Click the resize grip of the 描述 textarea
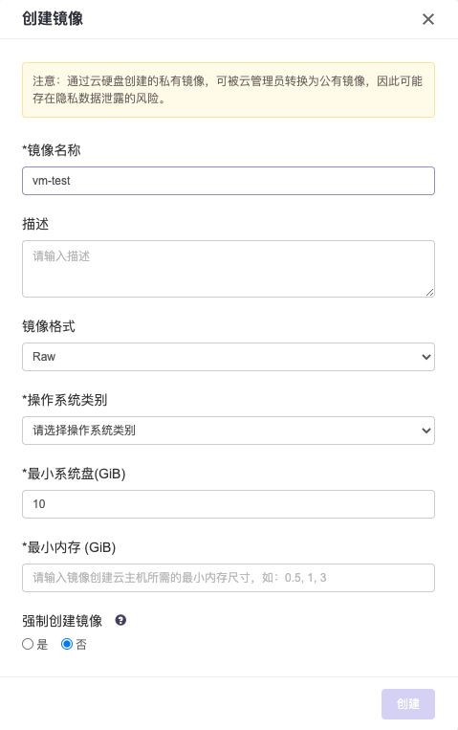Viewport: 458px width, 730px height. pos(430,293)
